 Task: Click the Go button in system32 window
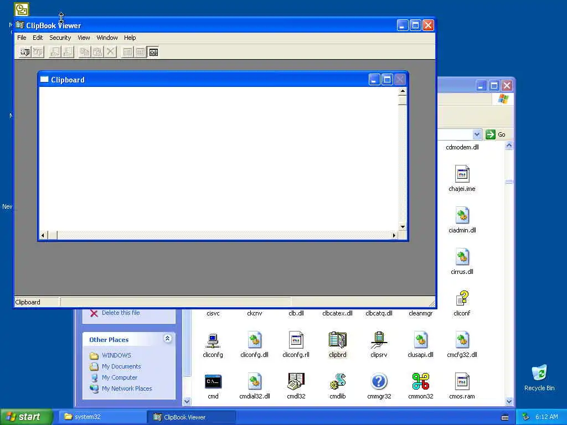(496, 134)
